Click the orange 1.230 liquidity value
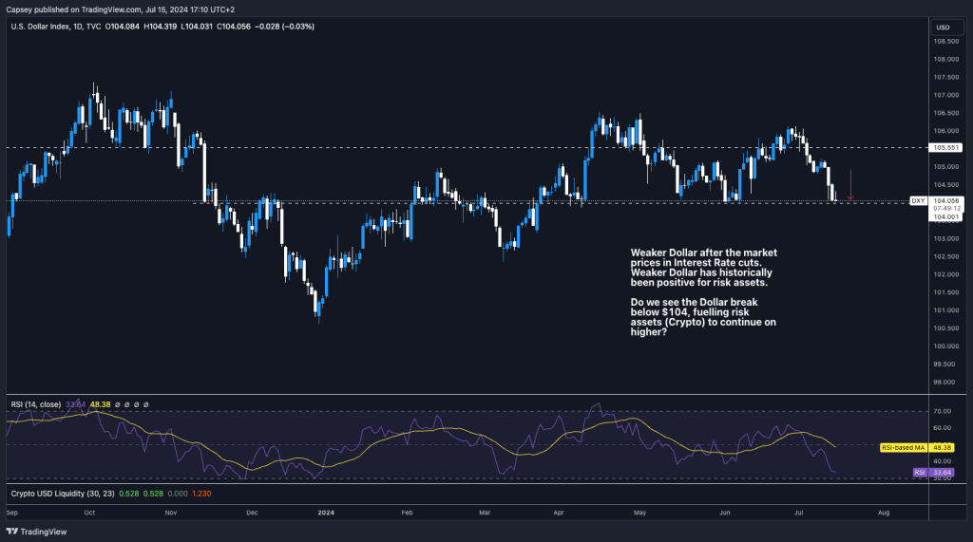 pyautogui.click(x=201, y=494)
